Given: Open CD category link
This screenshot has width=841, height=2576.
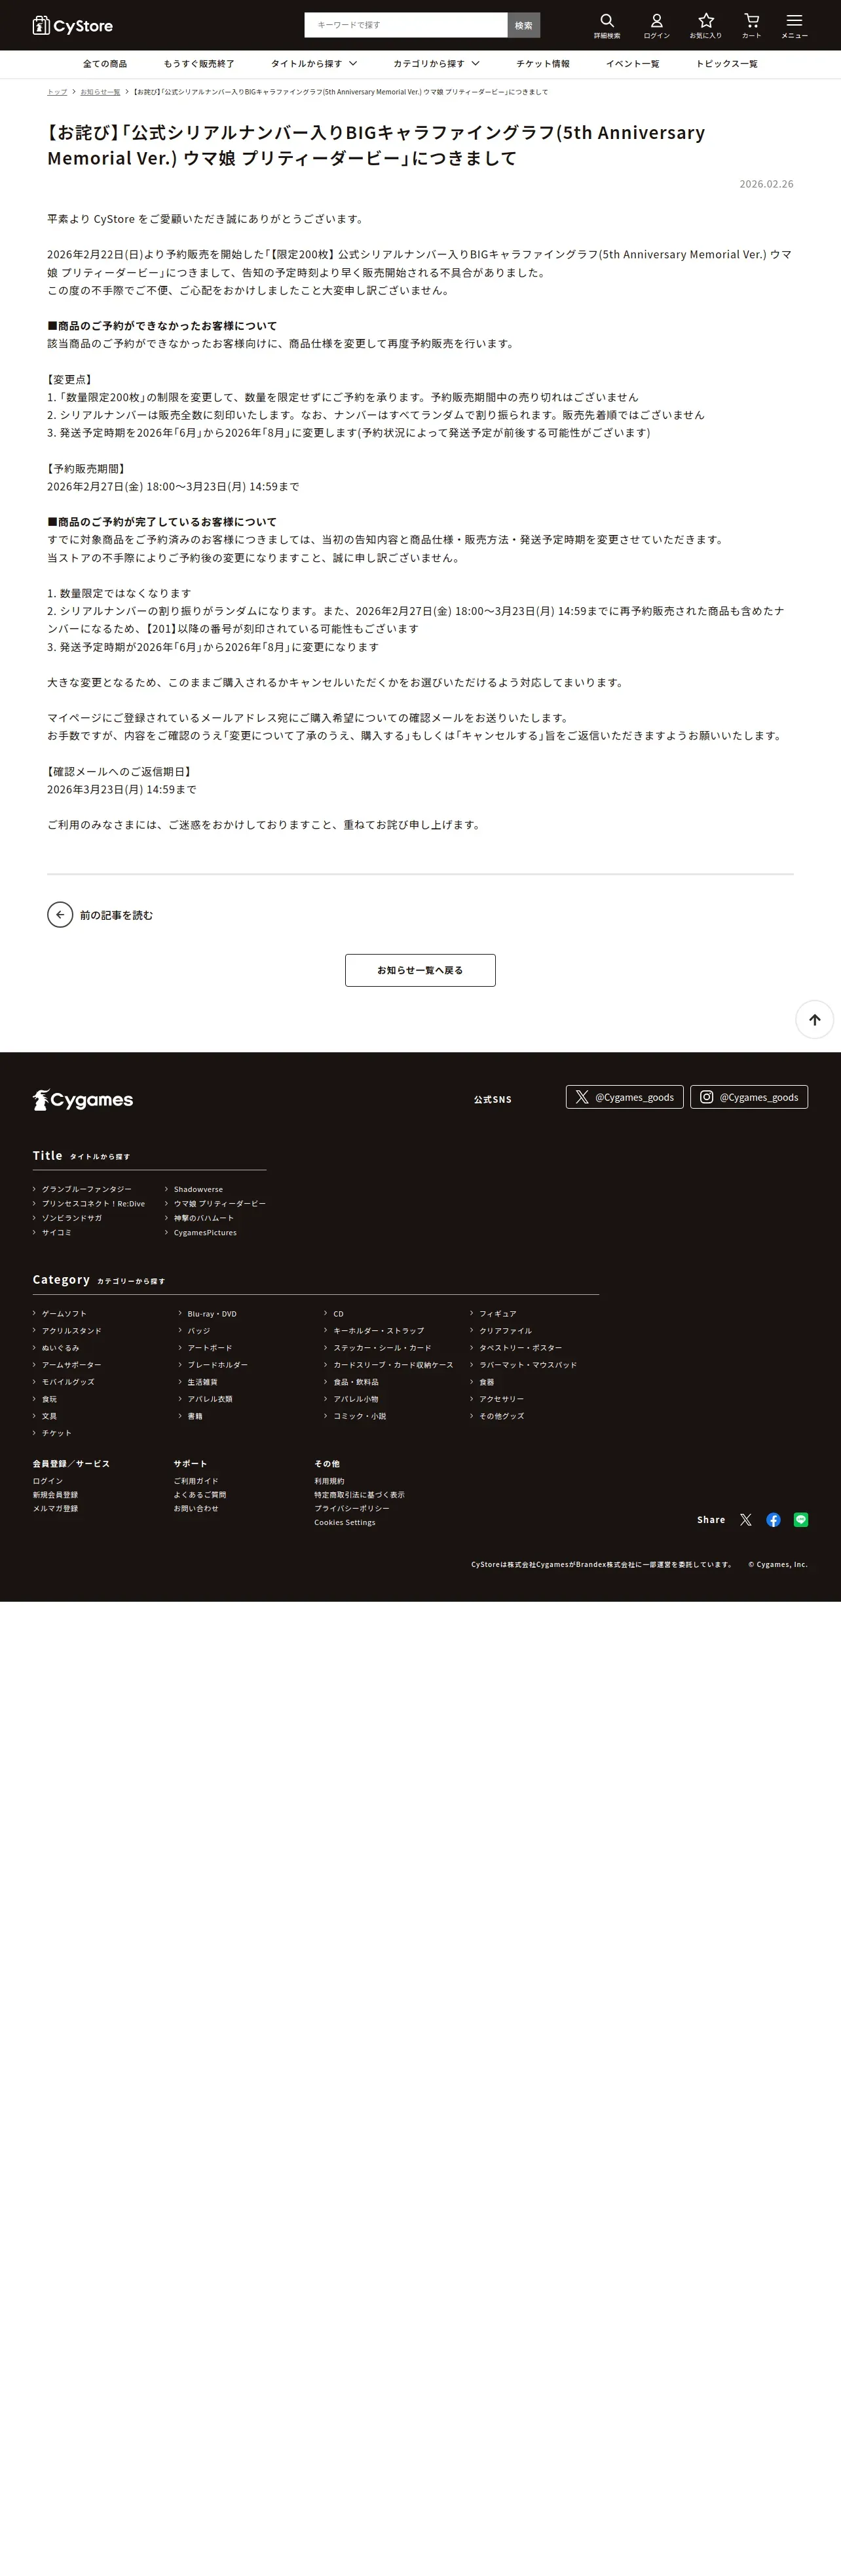Looking at the screenshot, I should pyautogui.click(x=339, y=1313).
